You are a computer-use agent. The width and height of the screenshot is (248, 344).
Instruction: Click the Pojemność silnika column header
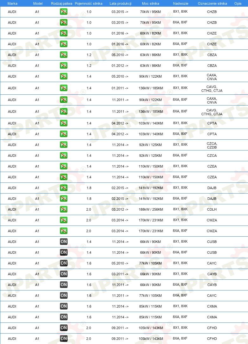point(88,3)
